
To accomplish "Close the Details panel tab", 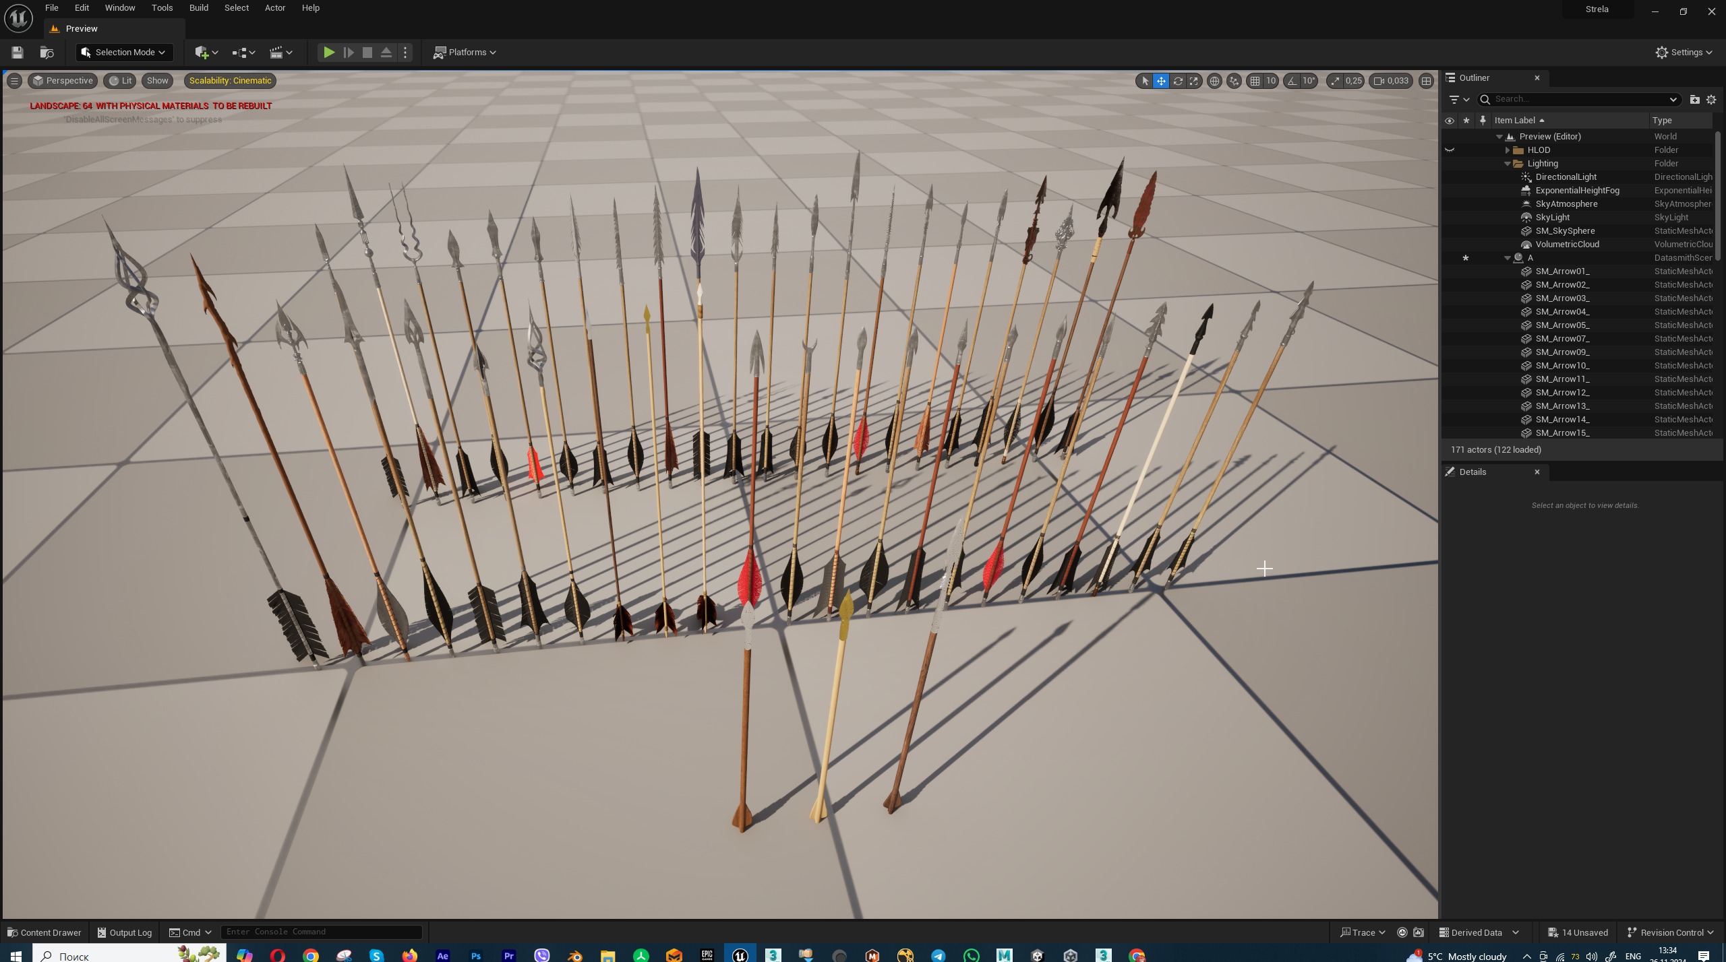I will coord(1537,472).
